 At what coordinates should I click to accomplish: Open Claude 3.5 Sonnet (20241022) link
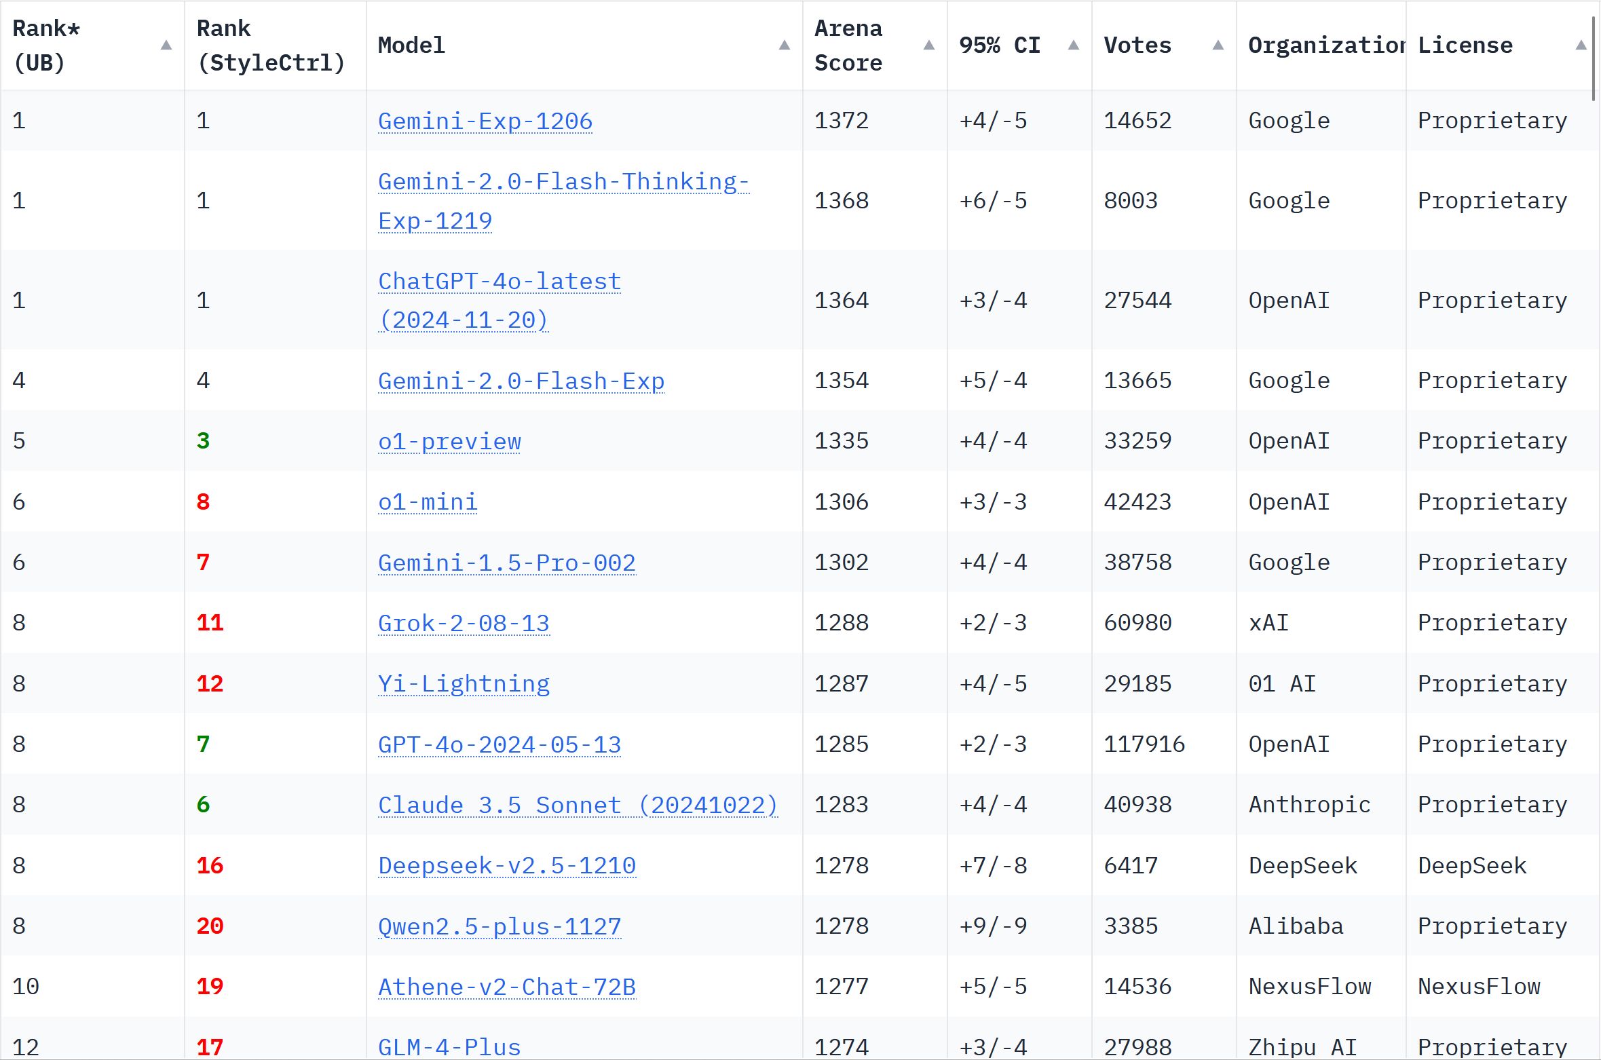point(578,805)
